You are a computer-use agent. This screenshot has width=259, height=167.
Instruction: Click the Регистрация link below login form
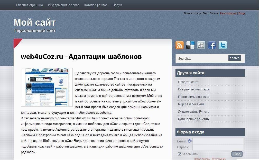point(219,159)
